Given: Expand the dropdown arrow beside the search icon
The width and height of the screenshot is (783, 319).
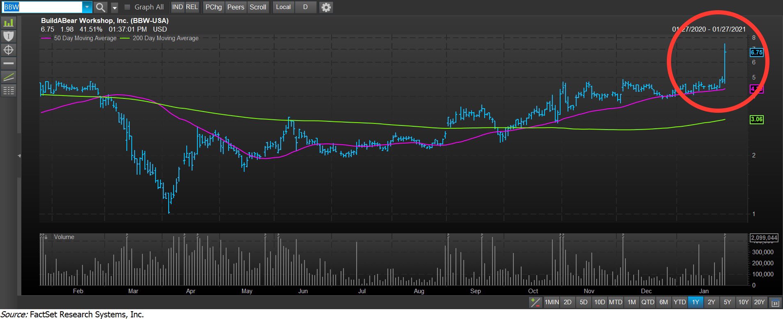Looking at the screenshot, I should (x=114, y=7).
